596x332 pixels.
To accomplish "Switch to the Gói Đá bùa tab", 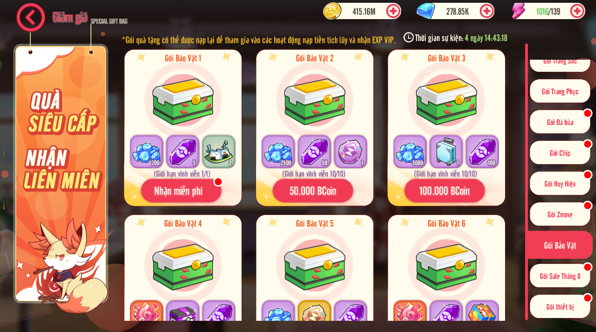I will (560, 122).
